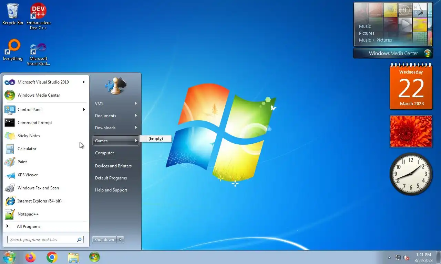Click the XPS Viewer label text
This screenshot has width=441, height=264.
tap(28, 175)
